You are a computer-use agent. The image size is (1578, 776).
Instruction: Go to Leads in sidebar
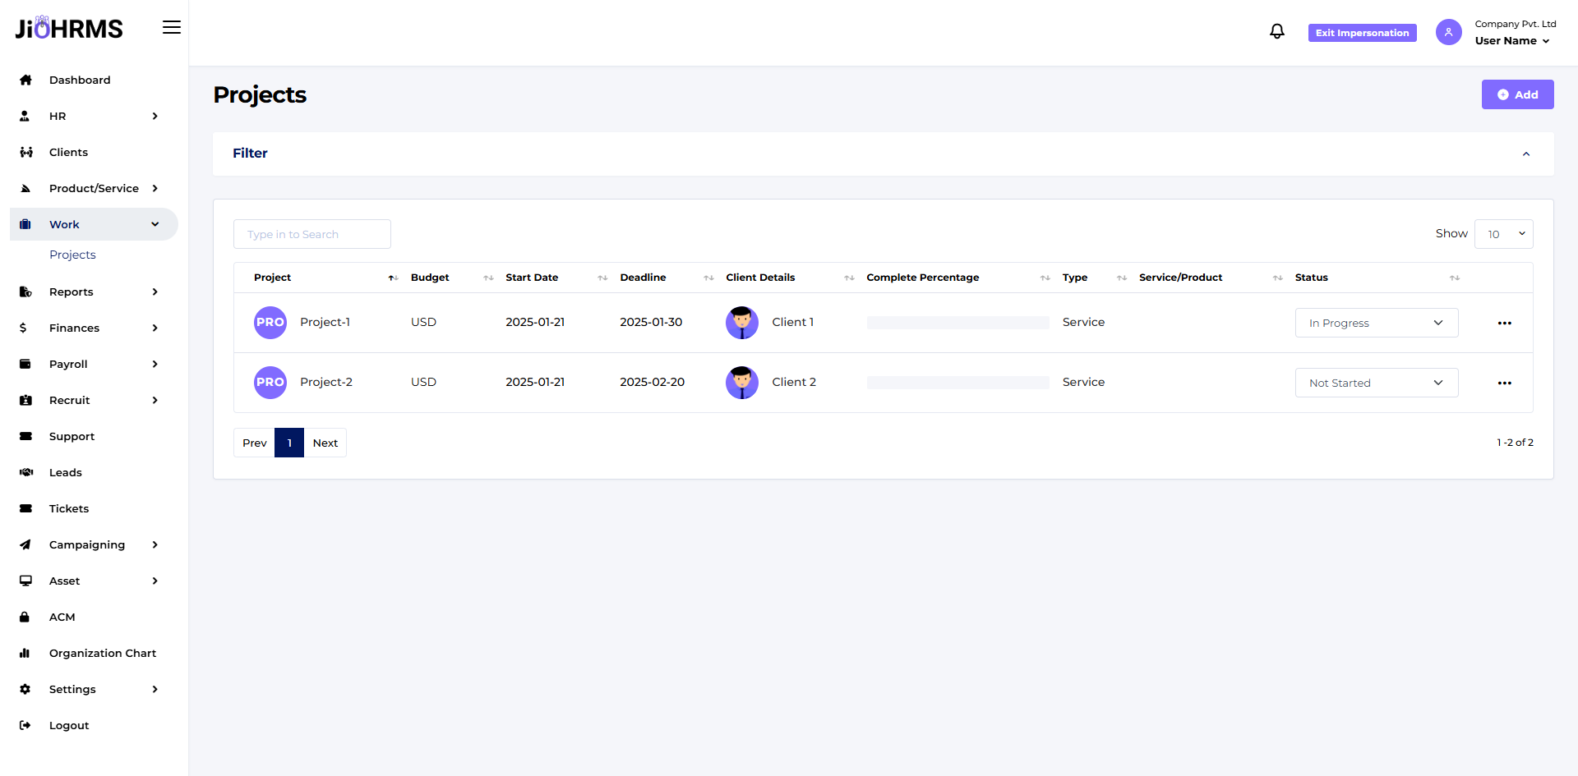tap(65, 472)
